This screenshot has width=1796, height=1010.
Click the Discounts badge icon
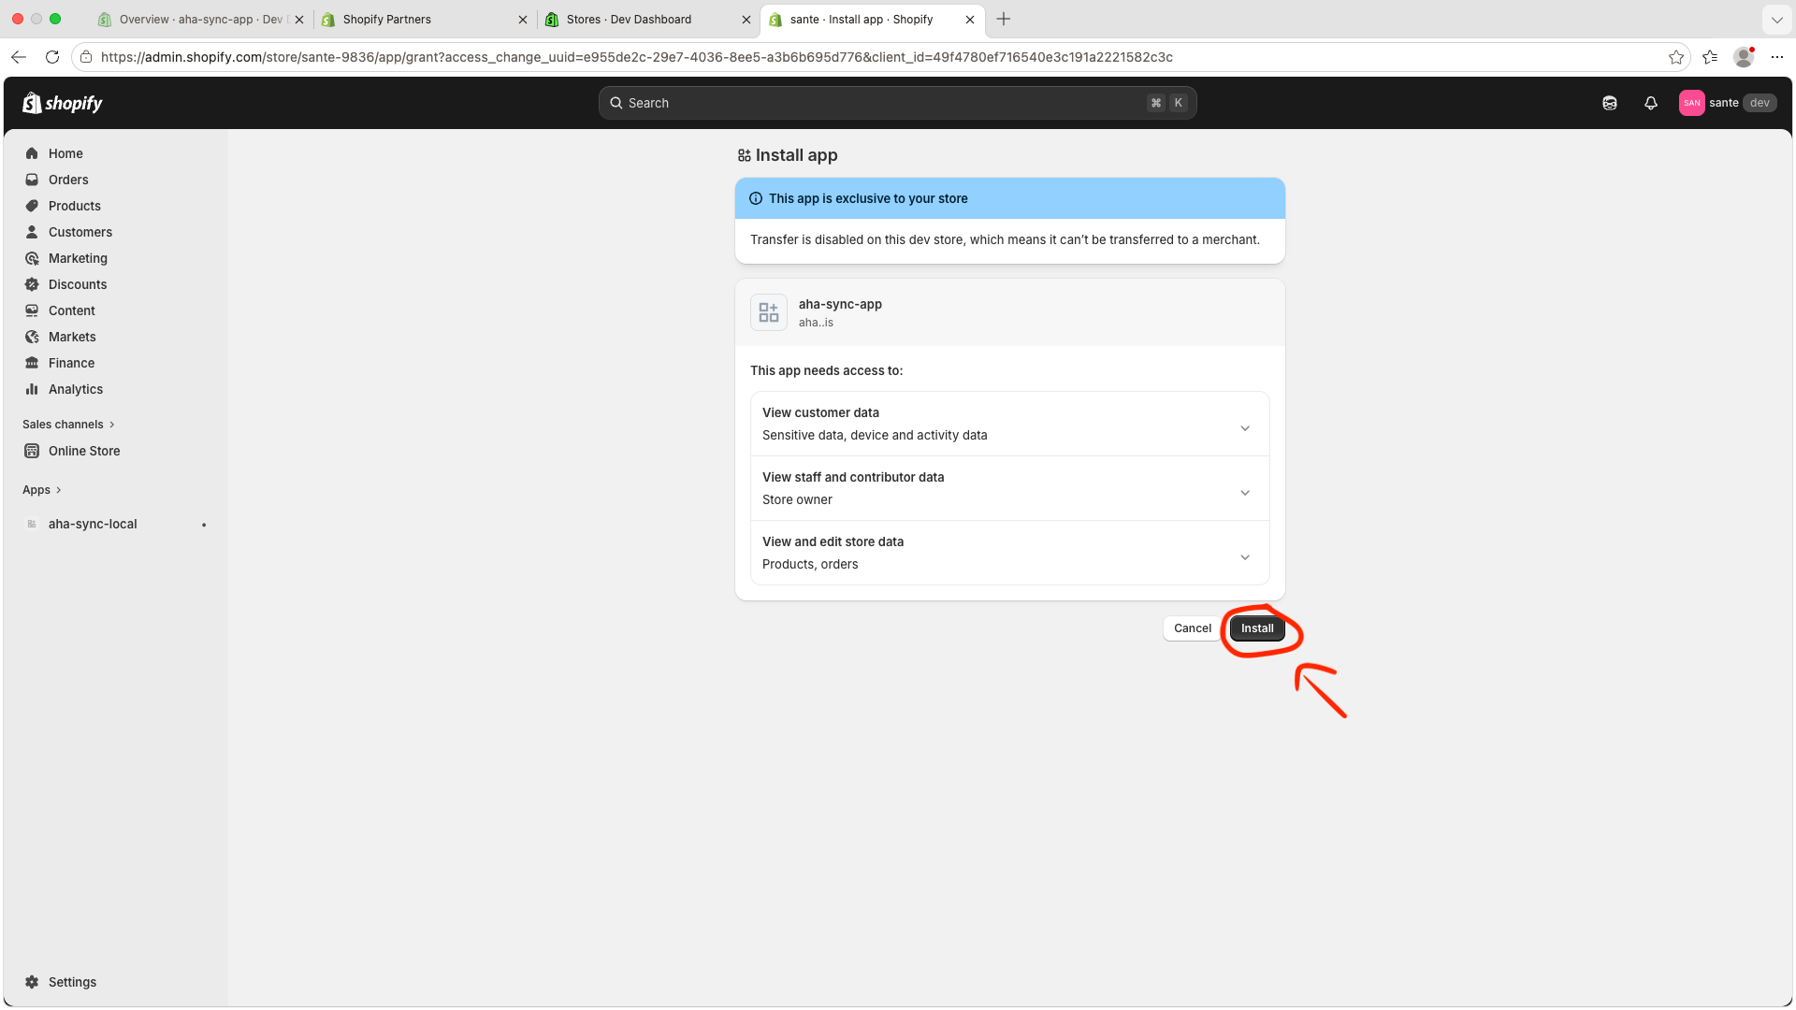(x=32, y=284)
